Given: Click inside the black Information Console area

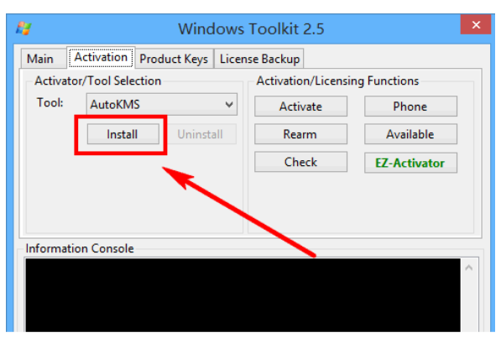Looking at the screenshot, I should [x=243, y=295].
